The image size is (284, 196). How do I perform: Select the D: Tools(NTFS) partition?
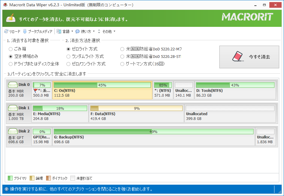235,90
